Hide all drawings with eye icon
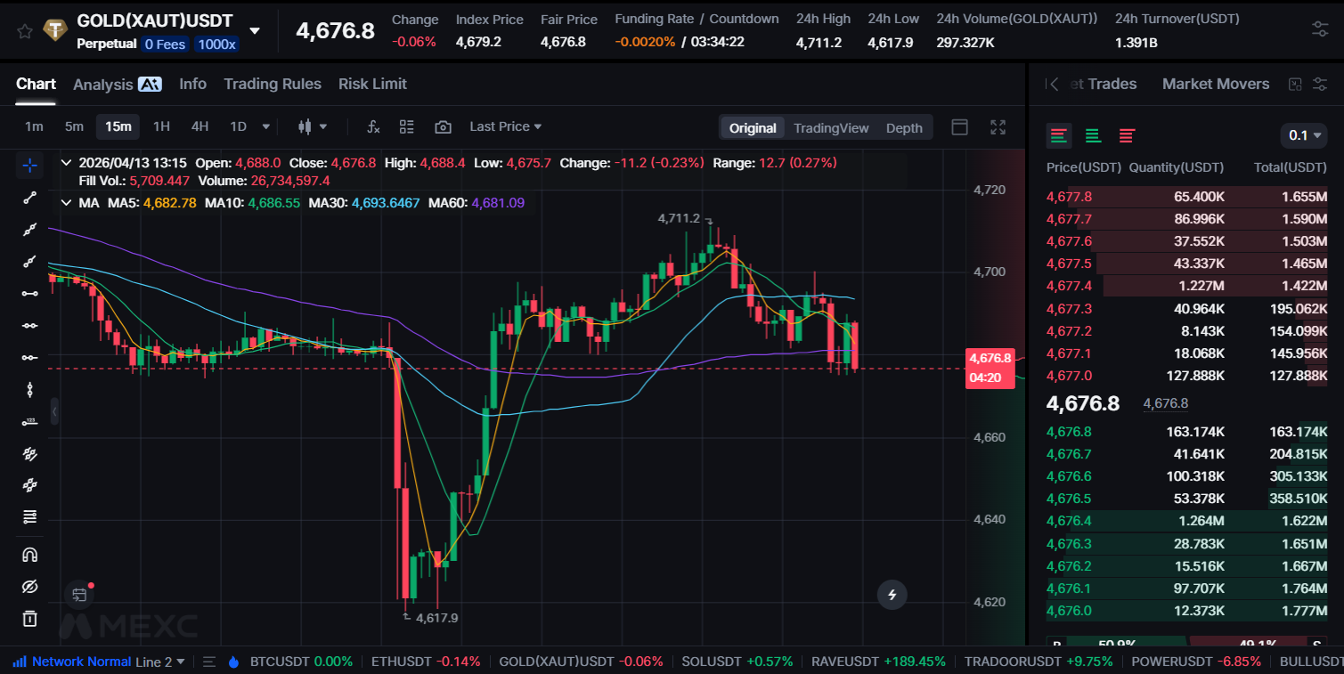Screen dimensions: 1344x674 coord(29,587)
